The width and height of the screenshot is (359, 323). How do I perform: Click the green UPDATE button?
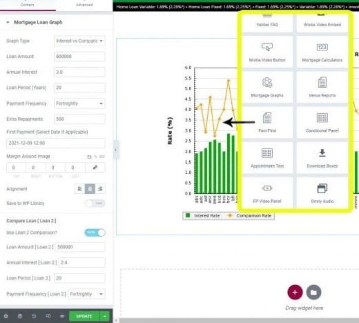click(84, 316)
